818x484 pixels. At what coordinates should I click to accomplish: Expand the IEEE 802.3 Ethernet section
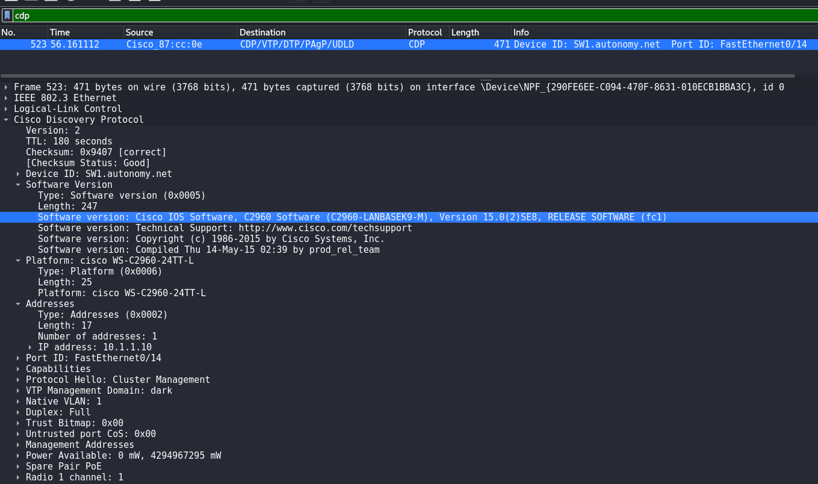tap(7, 98)
